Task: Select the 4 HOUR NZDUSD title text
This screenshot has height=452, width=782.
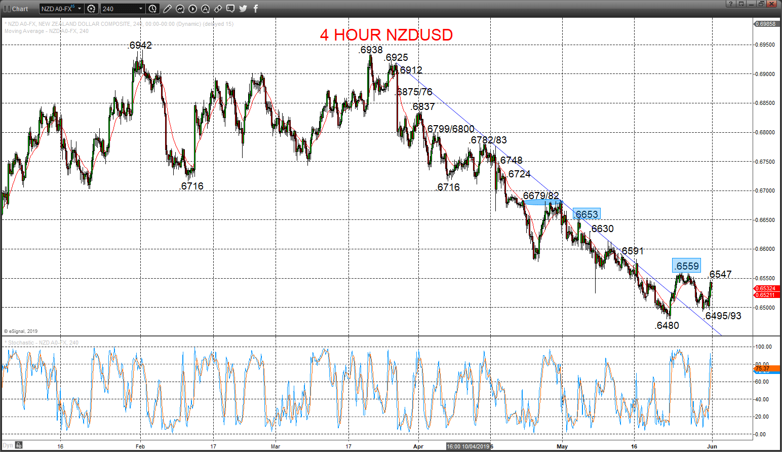Action: pyautogui.click(x=386, y=34)
